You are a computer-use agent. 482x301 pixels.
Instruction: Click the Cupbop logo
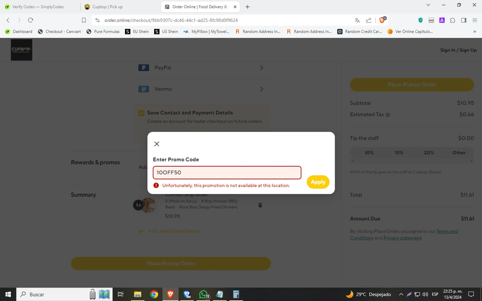click(22, 50)
